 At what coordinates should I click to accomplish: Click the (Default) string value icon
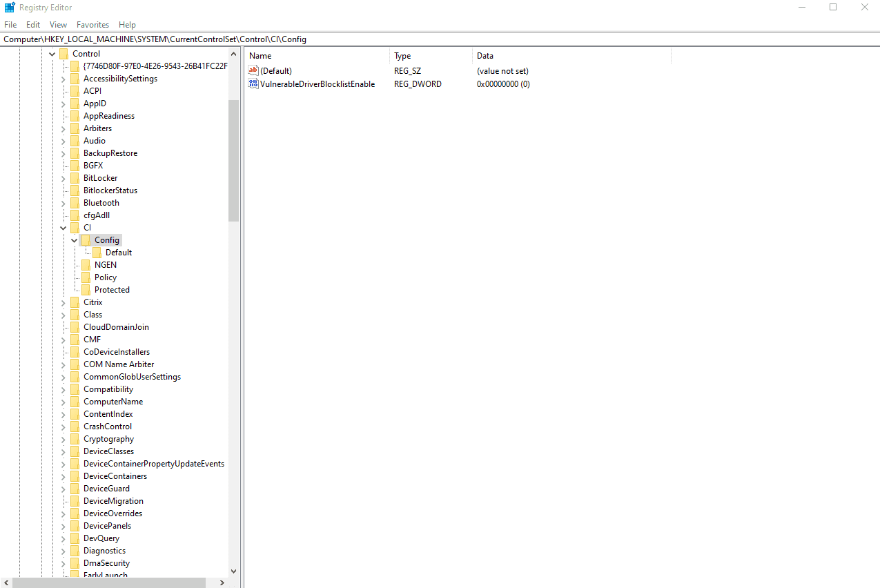point(253,70)
